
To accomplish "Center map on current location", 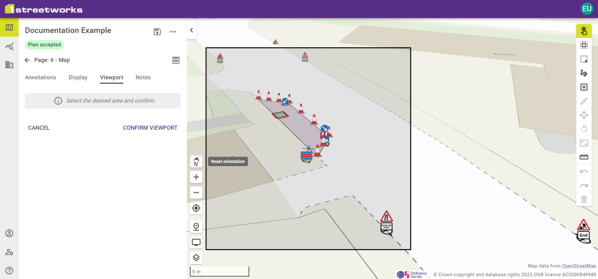I will pyautogui.click(x=196, y=209).
